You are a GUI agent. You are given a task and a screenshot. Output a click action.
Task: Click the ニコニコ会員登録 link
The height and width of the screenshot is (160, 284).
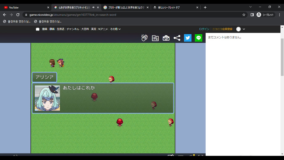(222, 29)
